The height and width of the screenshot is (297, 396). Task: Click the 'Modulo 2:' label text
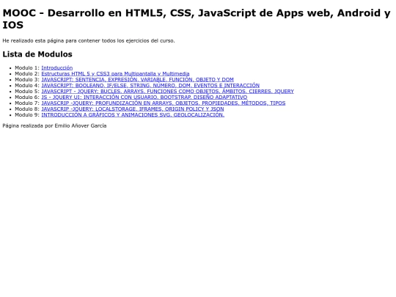[27, 74]
